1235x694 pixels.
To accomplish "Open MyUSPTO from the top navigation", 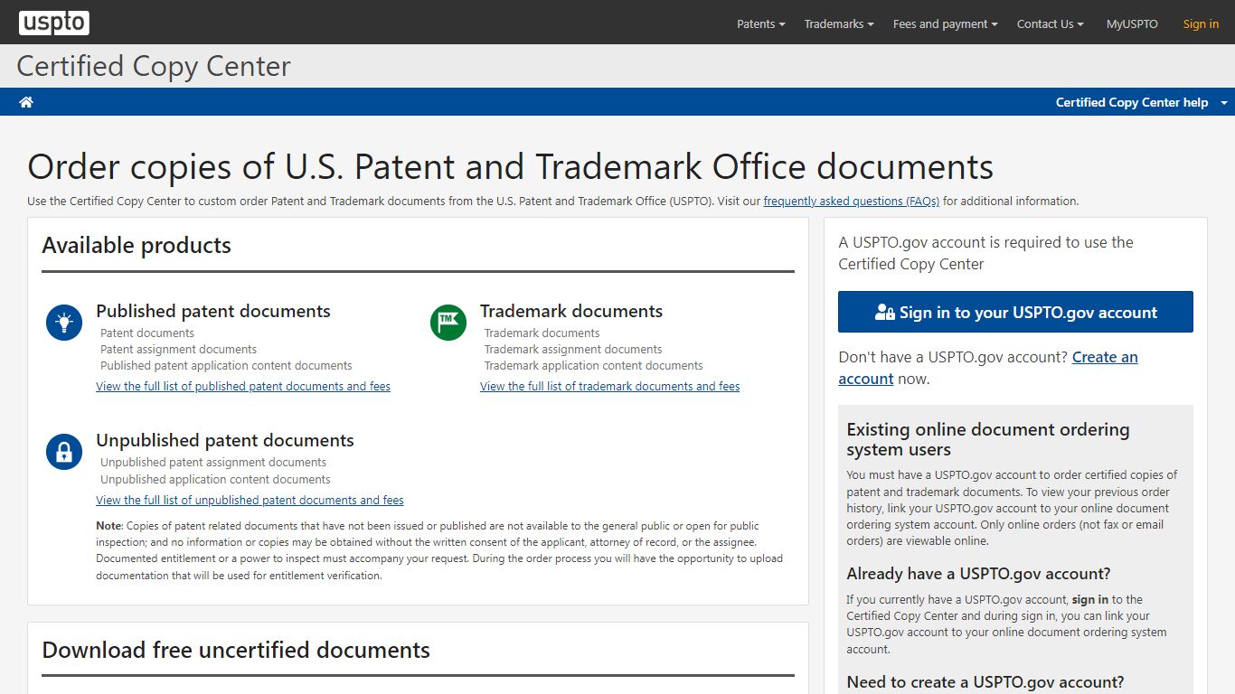I will [x=1132, y=24].
